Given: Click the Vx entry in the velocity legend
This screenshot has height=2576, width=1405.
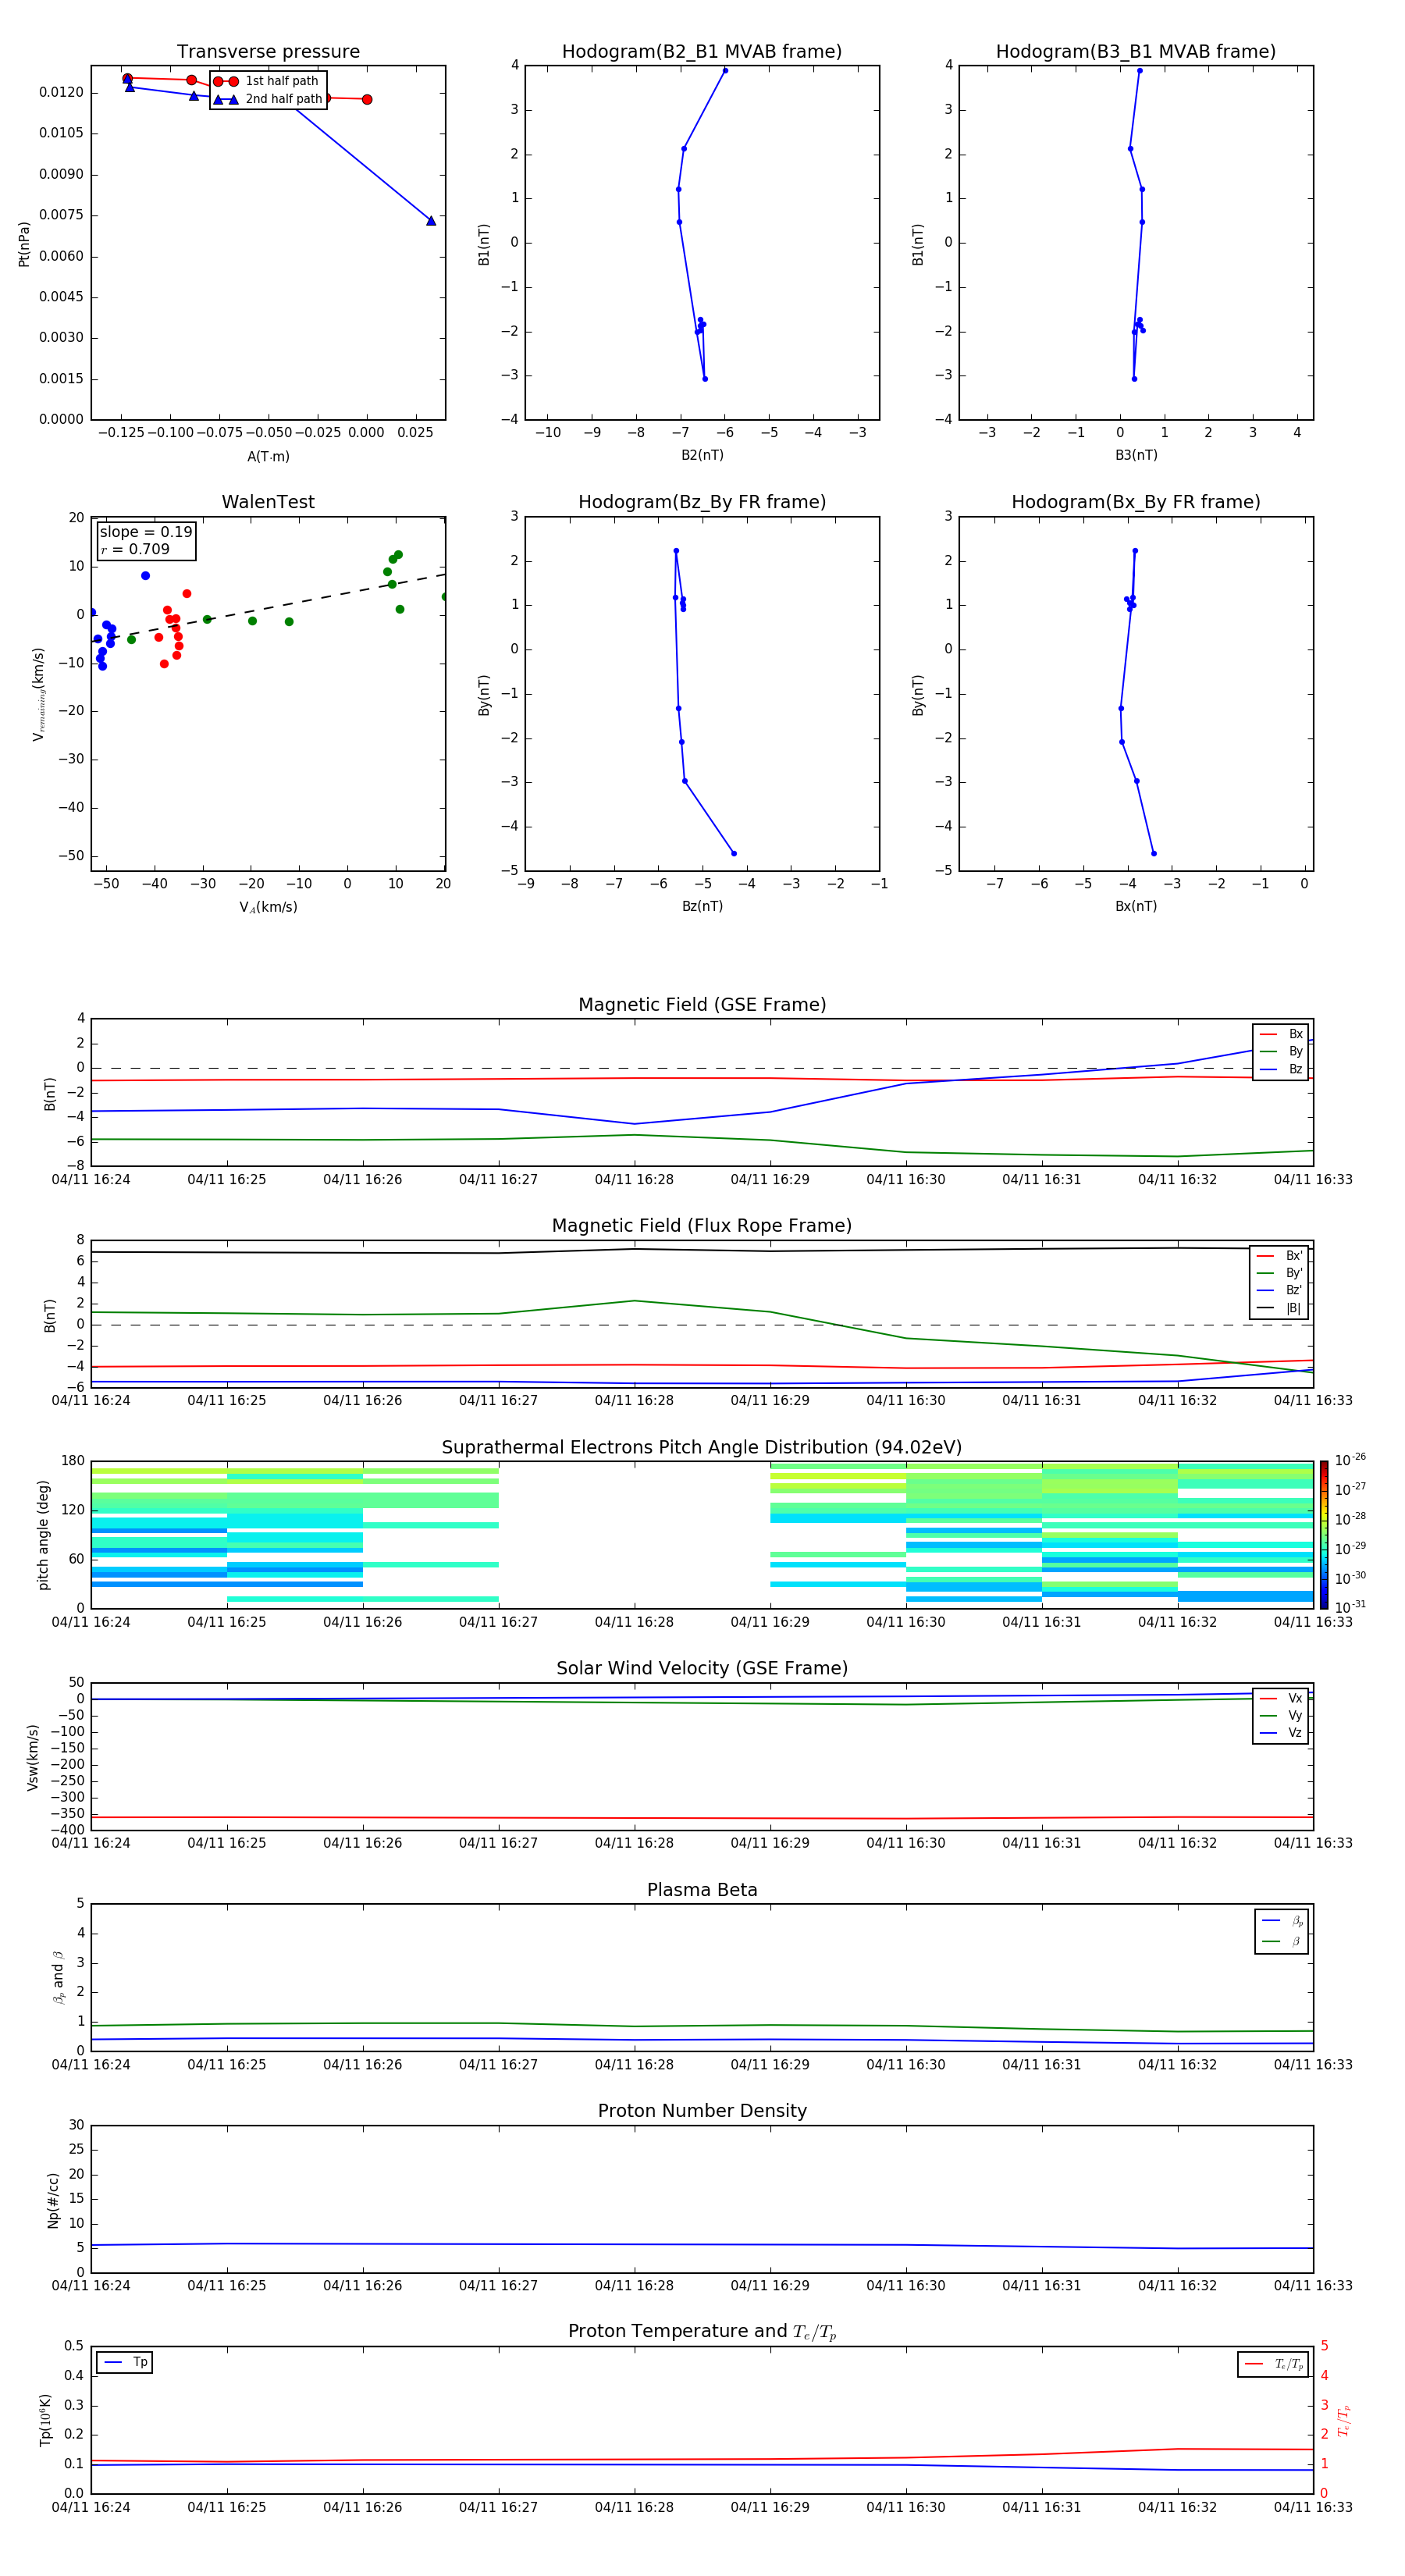Looking at the screenshot, I should (1281, 1698).
